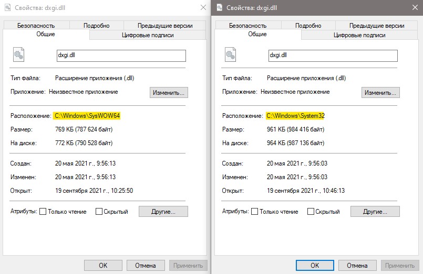Click on-disk value '964 КБ (987 136 байт)'
423x274 pixels.
(x=296, y=143)
